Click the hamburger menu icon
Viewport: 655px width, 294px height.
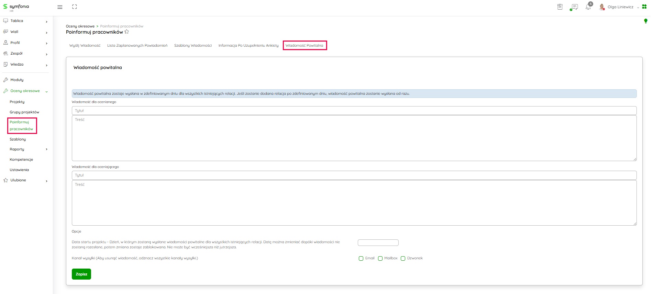pos(60,7)
